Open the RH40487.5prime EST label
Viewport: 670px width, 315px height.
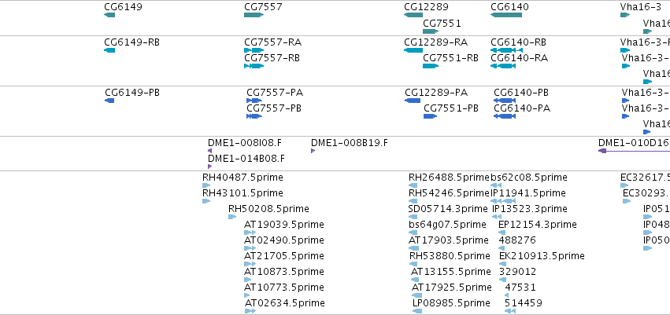click(242, 178)
